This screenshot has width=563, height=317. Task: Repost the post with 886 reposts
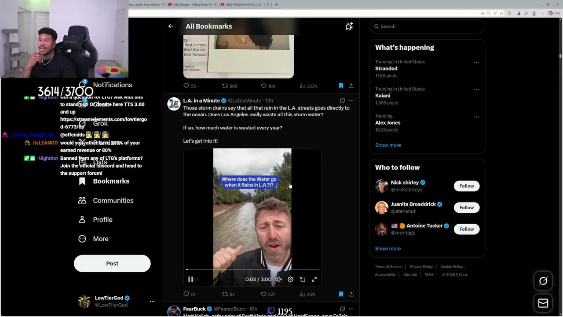pos(230,86)
